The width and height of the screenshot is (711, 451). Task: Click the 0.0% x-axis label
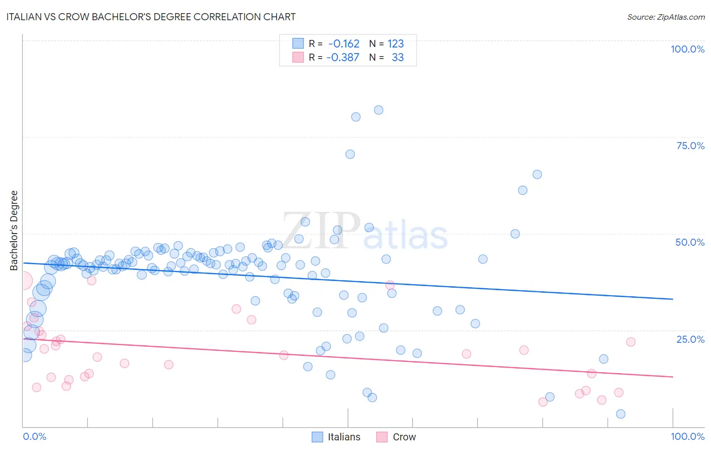[35, 436]
